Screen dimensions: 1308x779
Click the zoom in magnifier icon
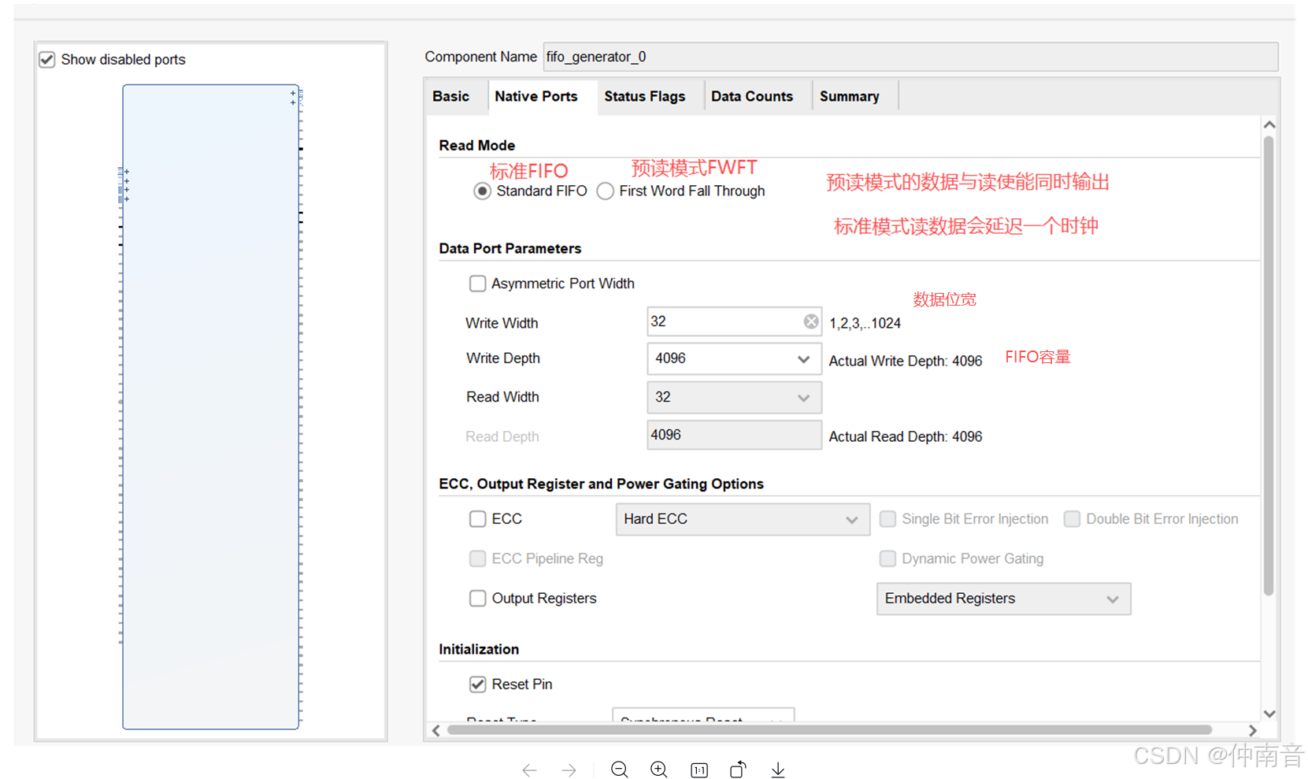(659, 770)
